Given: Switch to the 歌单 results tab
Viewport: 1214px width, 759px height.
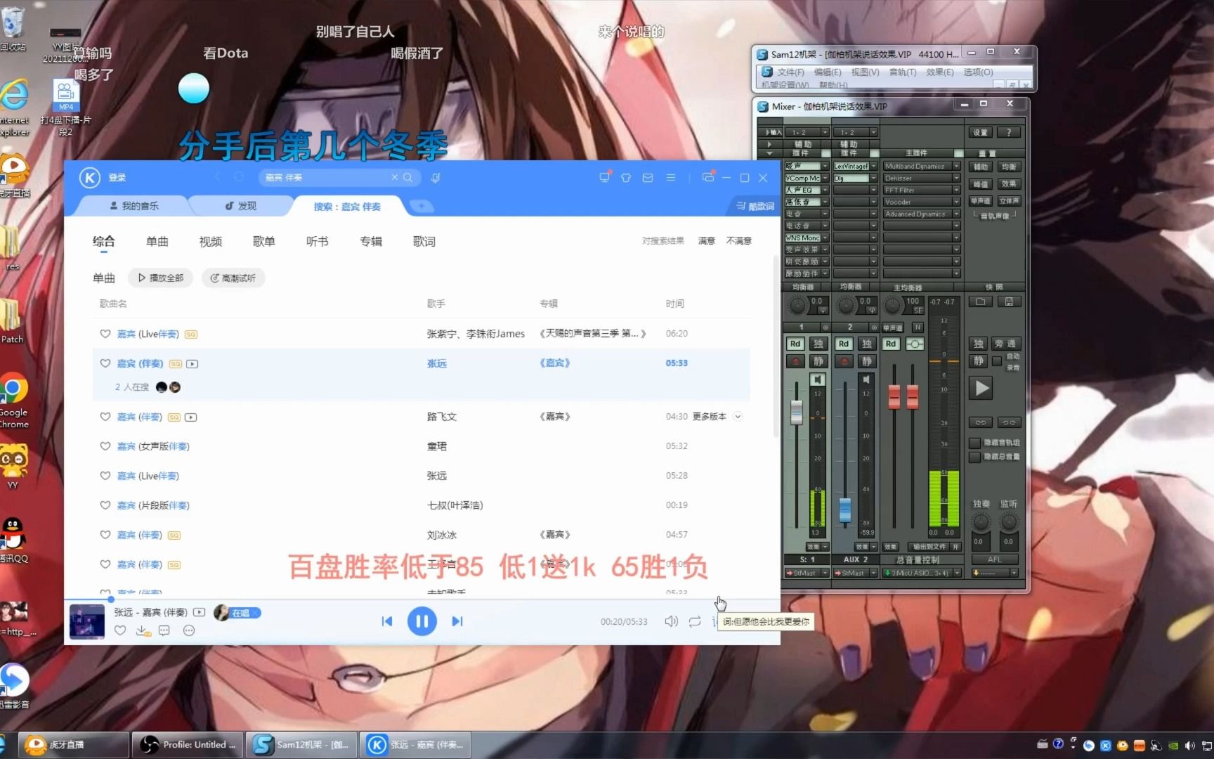Looking at the screenshot, I should coord(264,241).
